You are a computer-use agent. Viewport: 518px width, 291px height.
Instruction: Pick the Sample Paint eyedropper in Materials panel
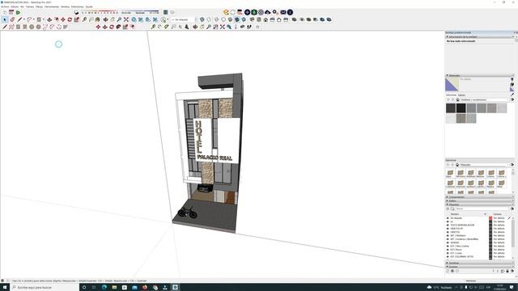pos(512,95)
